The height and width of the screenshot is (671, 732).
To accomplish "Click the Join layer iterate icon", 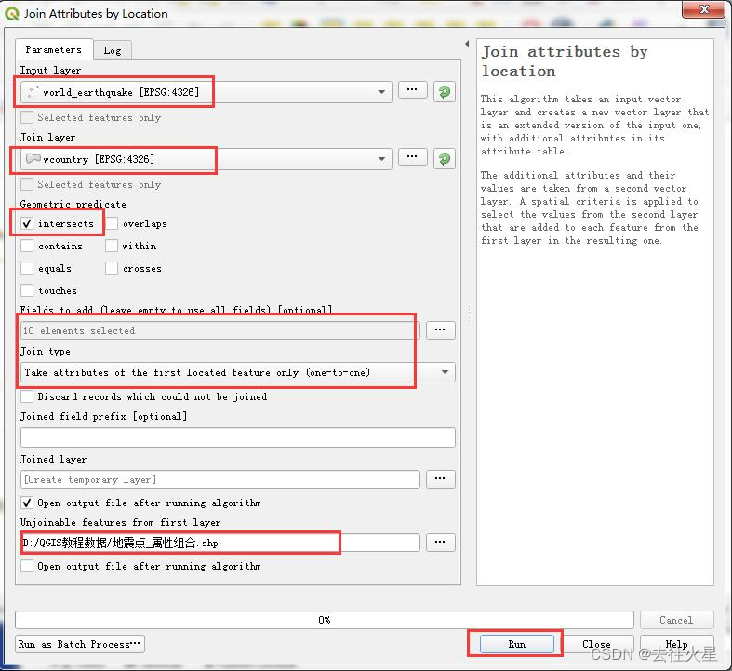I will pos(445,159).
